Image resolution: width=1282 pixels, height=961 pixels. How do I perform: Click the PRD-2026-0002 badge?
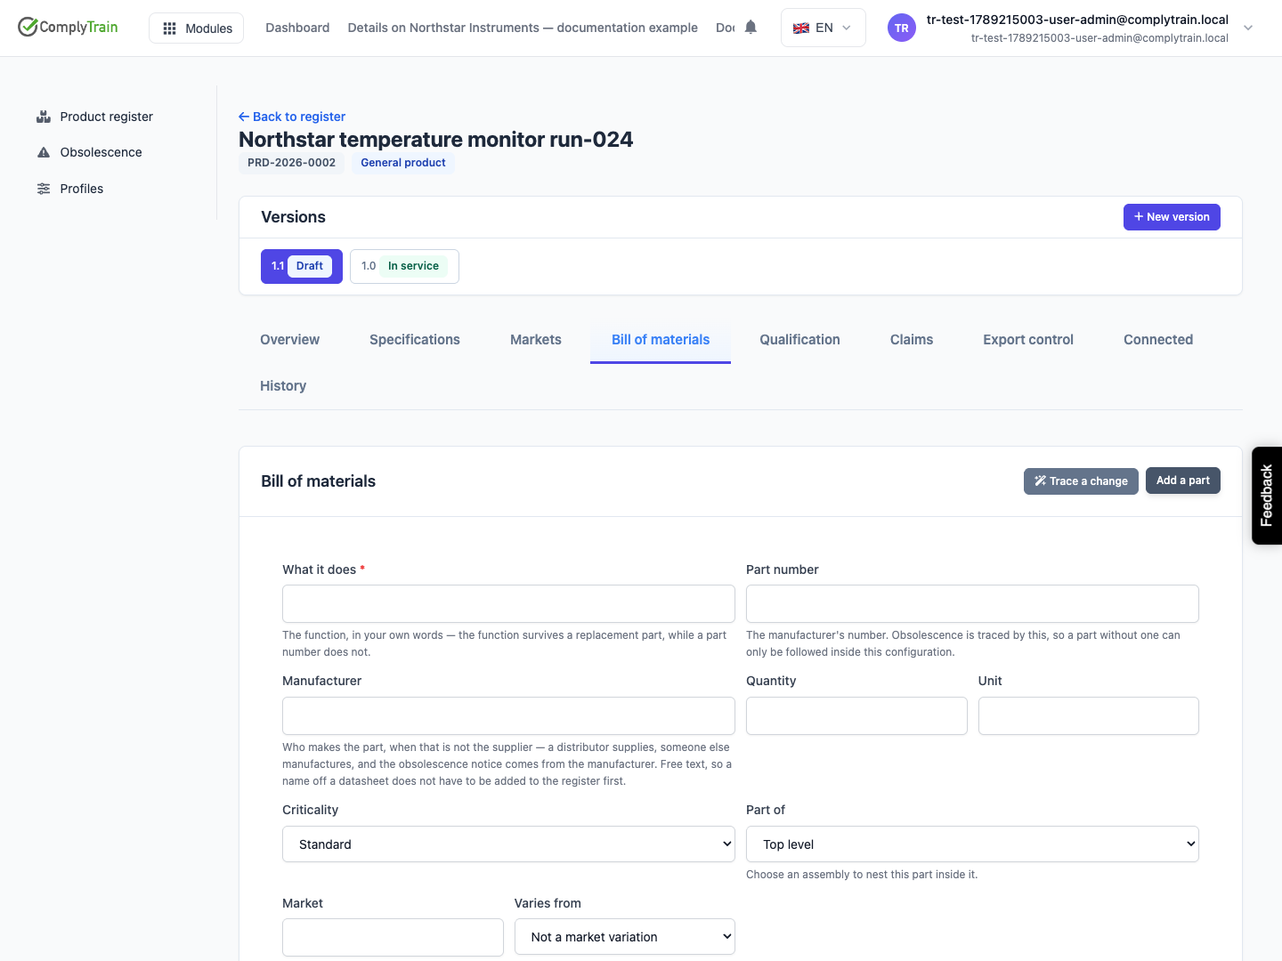point(291,163)
